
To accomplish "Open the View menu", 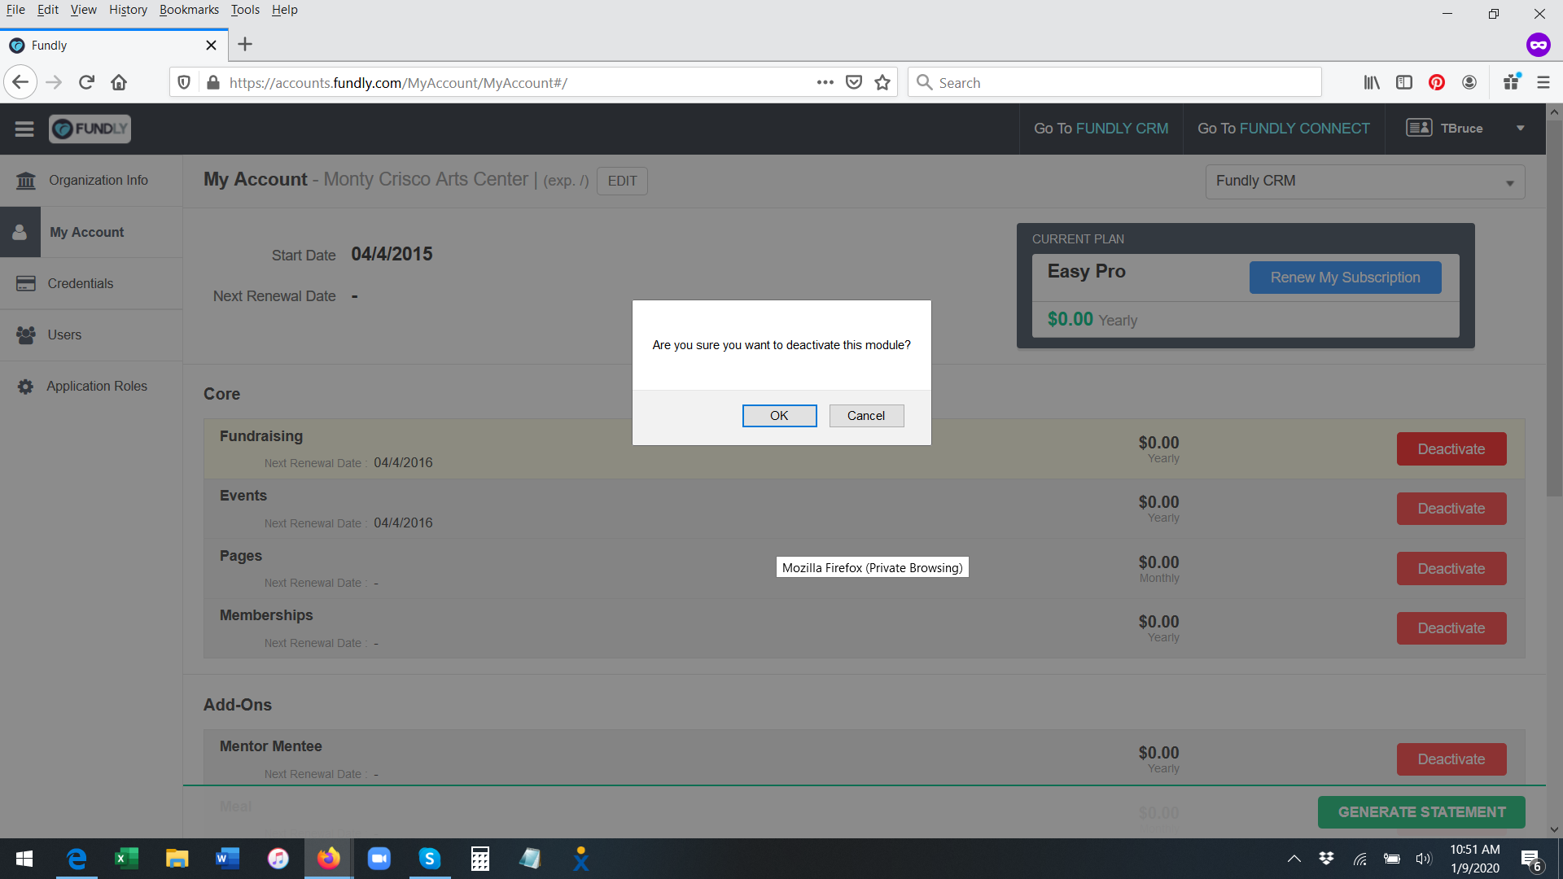I will [83, 10].
